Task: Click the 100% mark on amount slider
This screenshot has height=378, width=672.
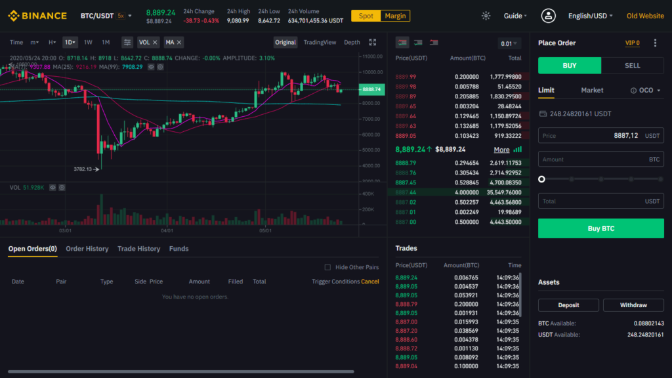Action: point(661,179)
